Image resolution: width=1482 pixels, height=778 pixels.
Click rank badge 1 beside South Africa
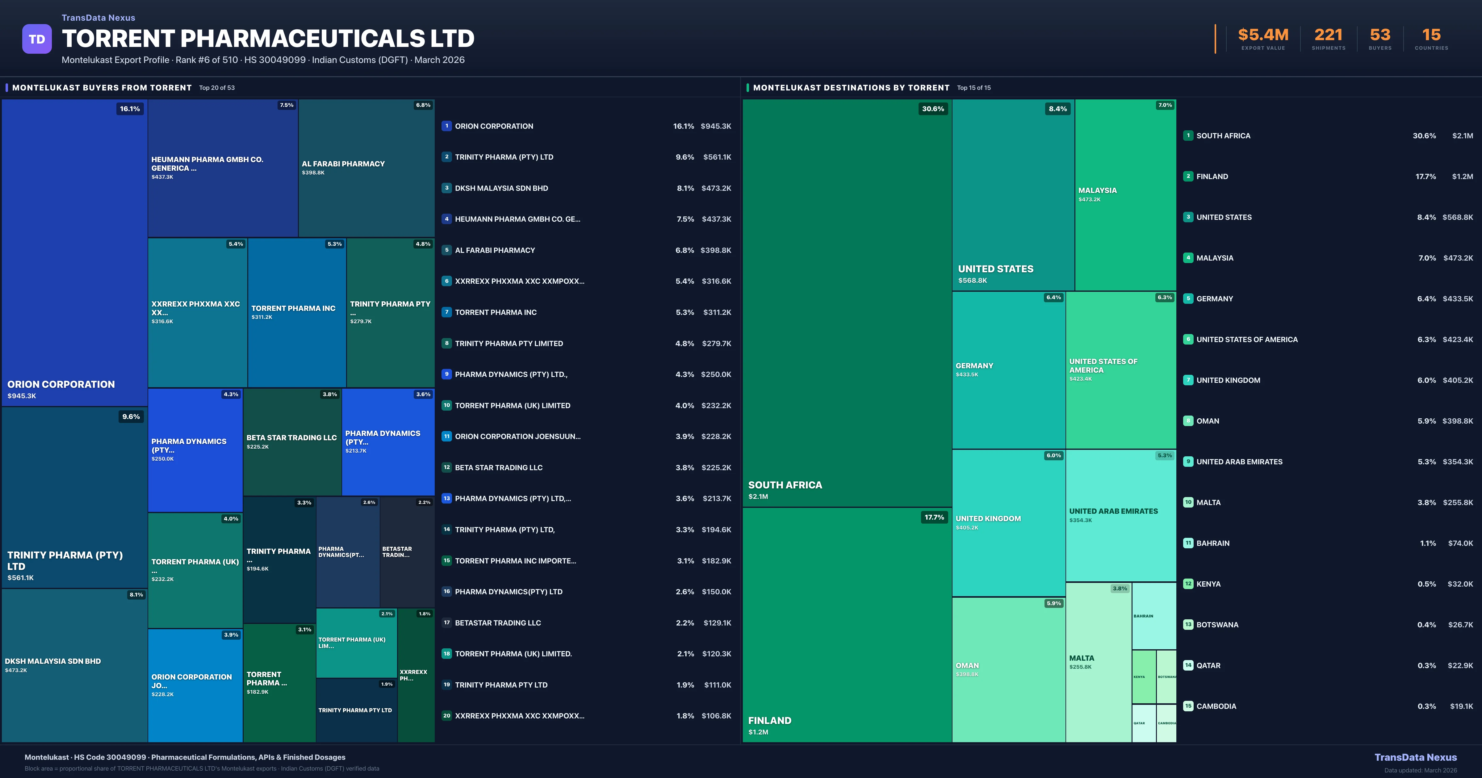point(1188,136)
